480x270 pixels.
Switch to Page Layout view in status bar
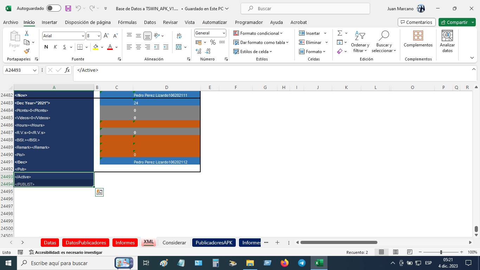[395, 252]
